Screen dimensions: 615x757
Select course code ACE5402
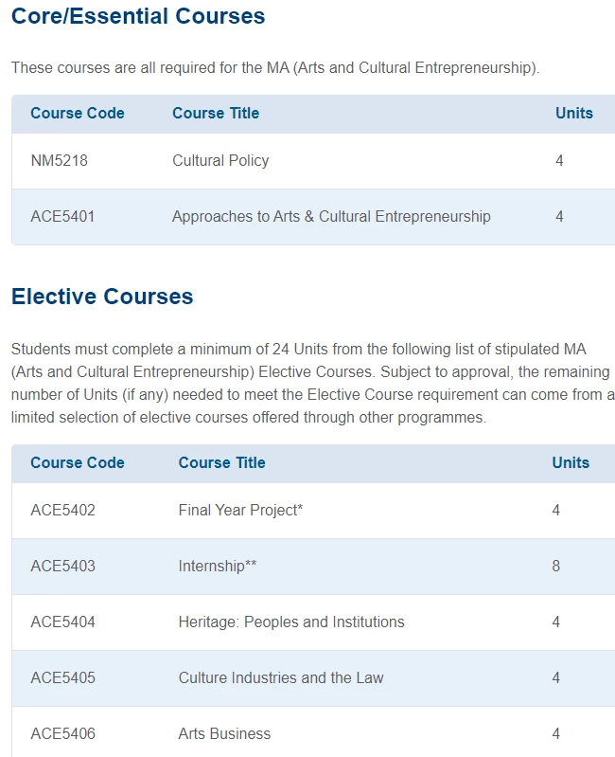click(63, 510)
